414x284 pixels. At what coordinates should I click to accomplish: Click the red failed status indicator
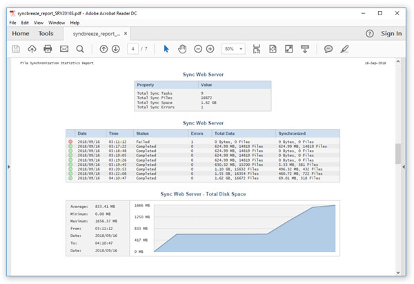tap(70, 142)
